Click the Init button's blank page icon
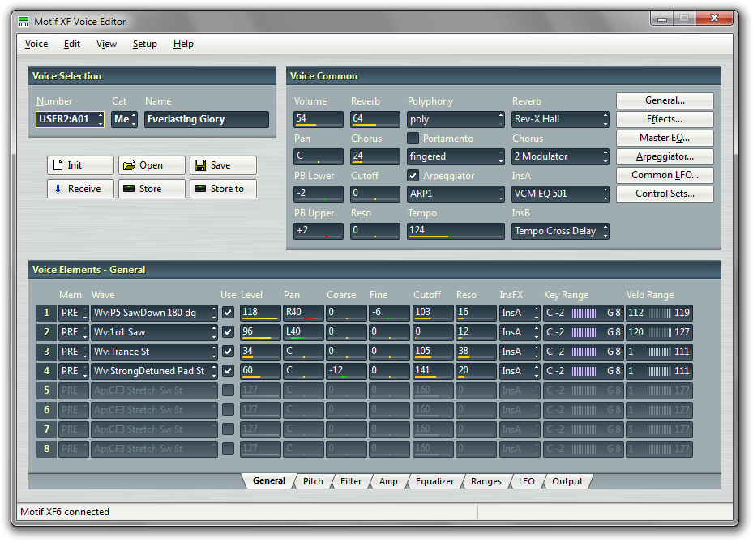Screen dimensions: 753x542 pos(58,165)
